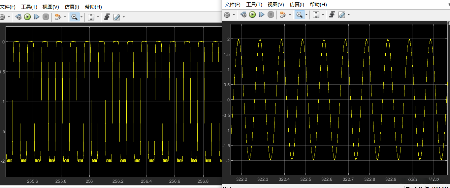Run simulation in the square-wave scope window
The width and height of the screenshot is (450, 188).
(27, 17)
